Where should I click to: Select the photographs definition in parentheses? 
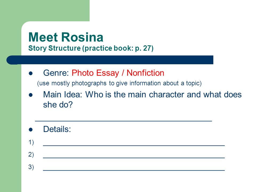point(119,83)
